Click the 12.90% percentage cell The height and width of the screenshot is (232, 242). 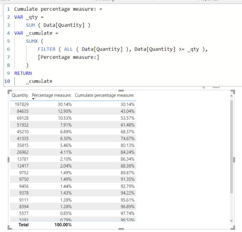[x=65, y=111]
